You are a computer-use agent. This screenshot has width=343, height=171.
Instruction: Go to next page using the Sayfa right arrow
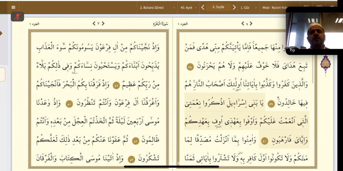tap(234, 7)
